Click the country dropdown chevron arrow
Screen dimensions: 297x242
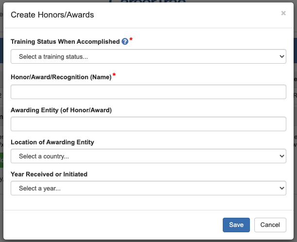click(x=282, y=156)
